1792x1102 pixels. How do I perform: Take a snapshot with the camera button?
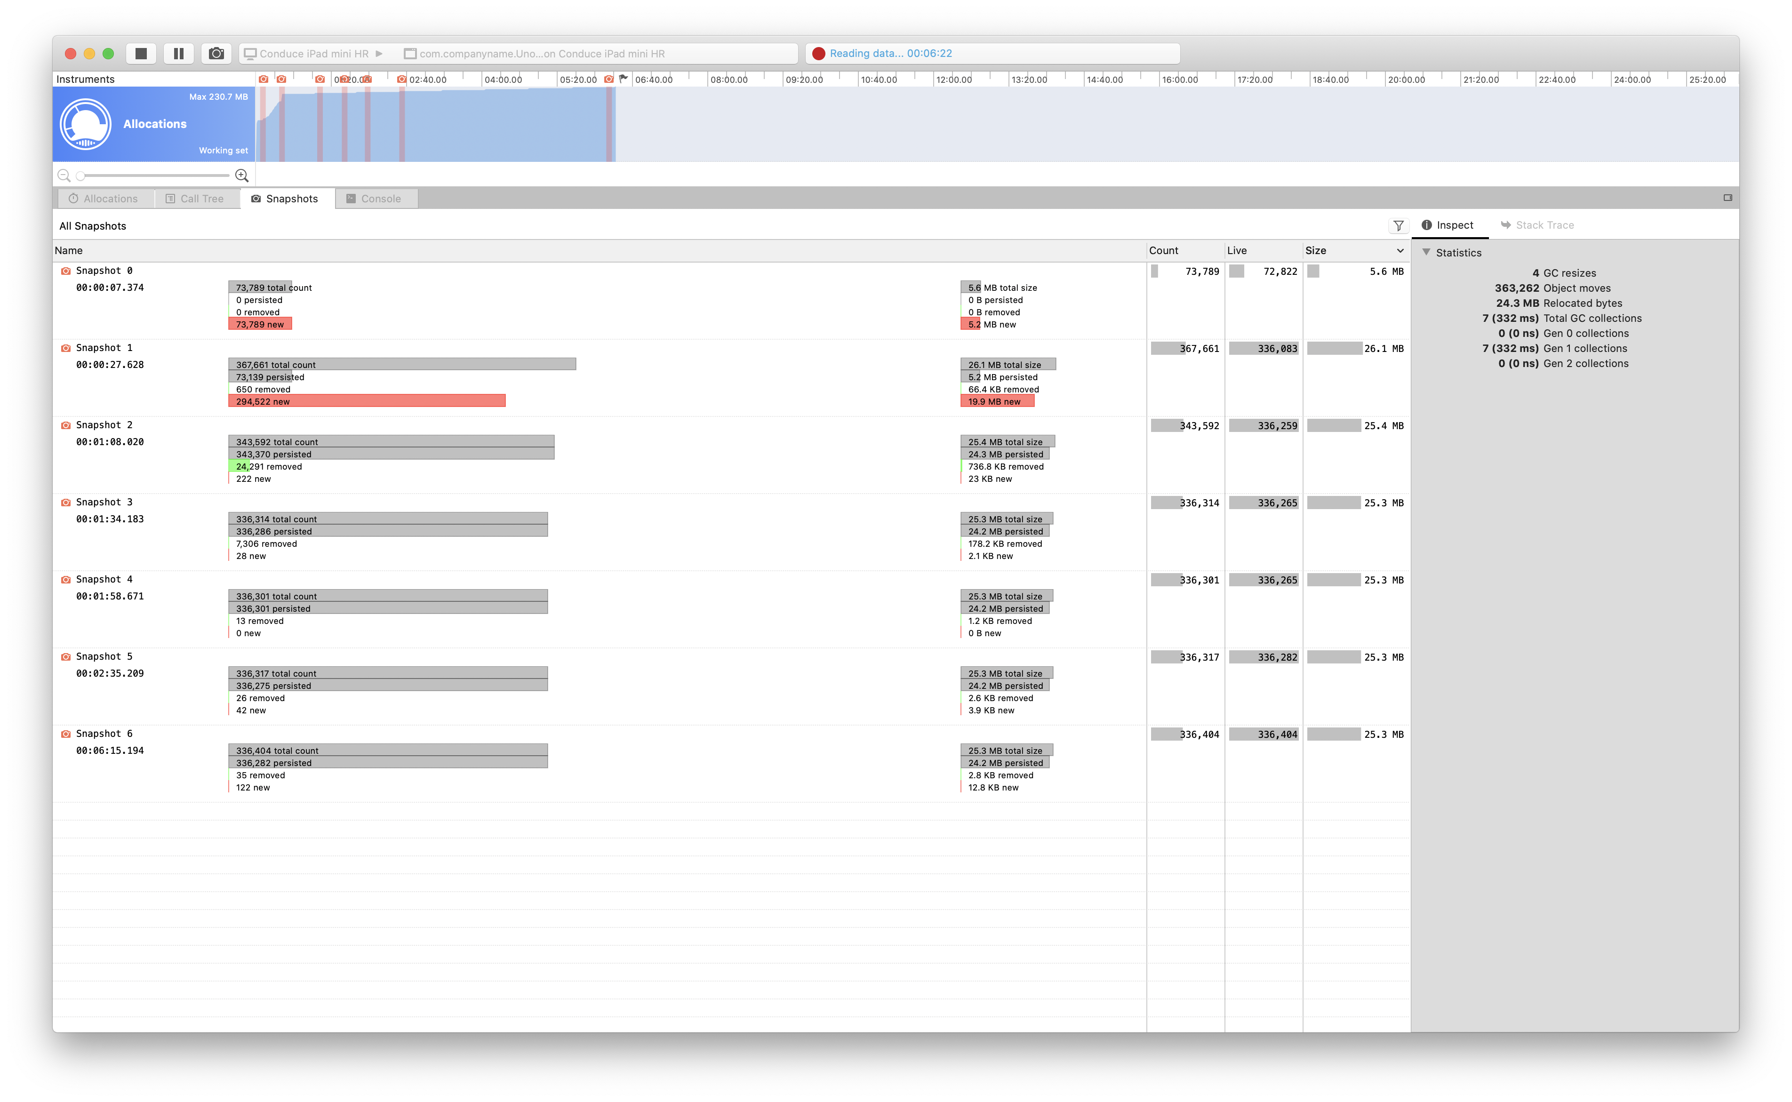point(216,53)
